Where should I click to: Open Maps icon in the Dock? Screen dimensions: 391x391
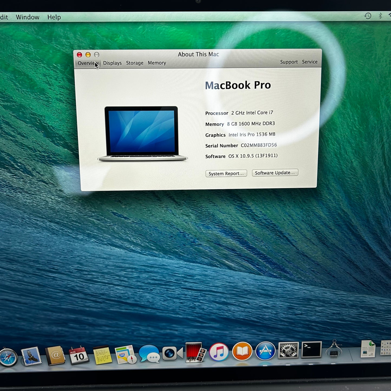tap(125, 354)
